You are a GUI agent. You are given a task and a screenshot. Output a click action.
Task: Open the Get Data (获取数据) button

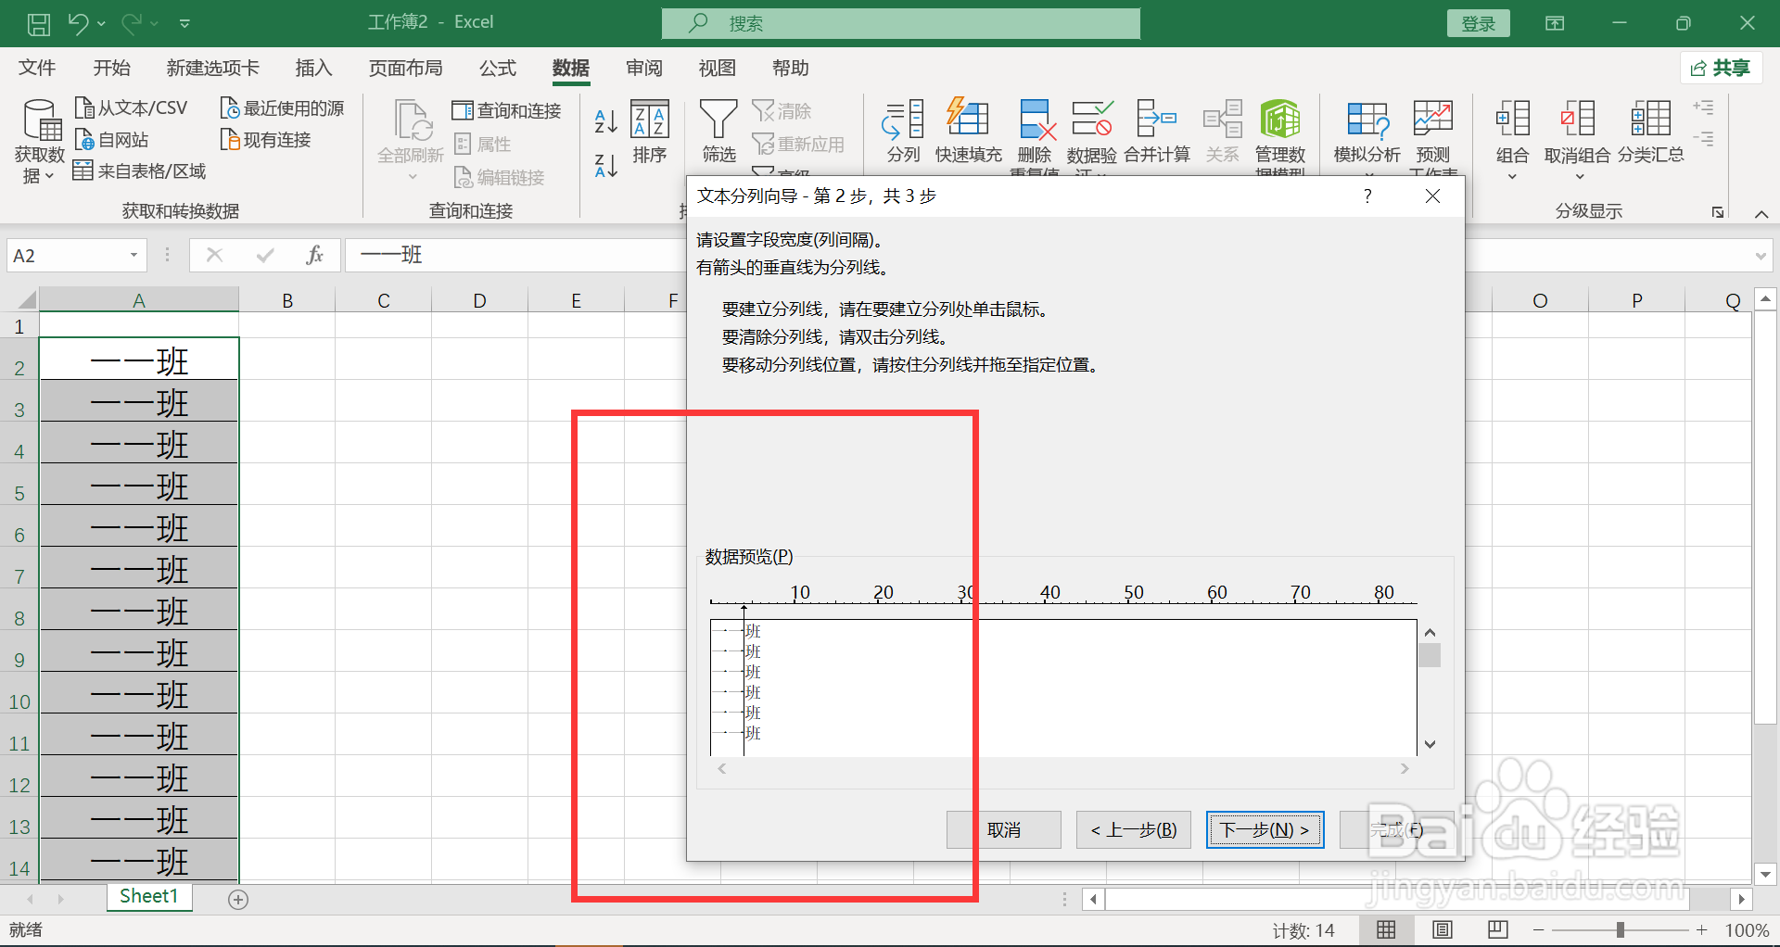(39, 141)
